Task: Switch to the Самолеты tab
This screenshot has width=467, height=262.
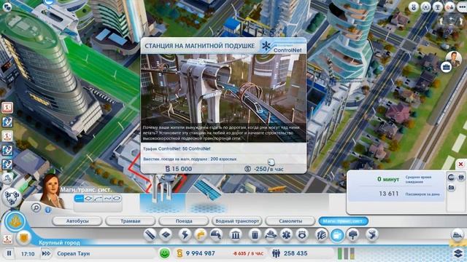Action: coord(290,221)
